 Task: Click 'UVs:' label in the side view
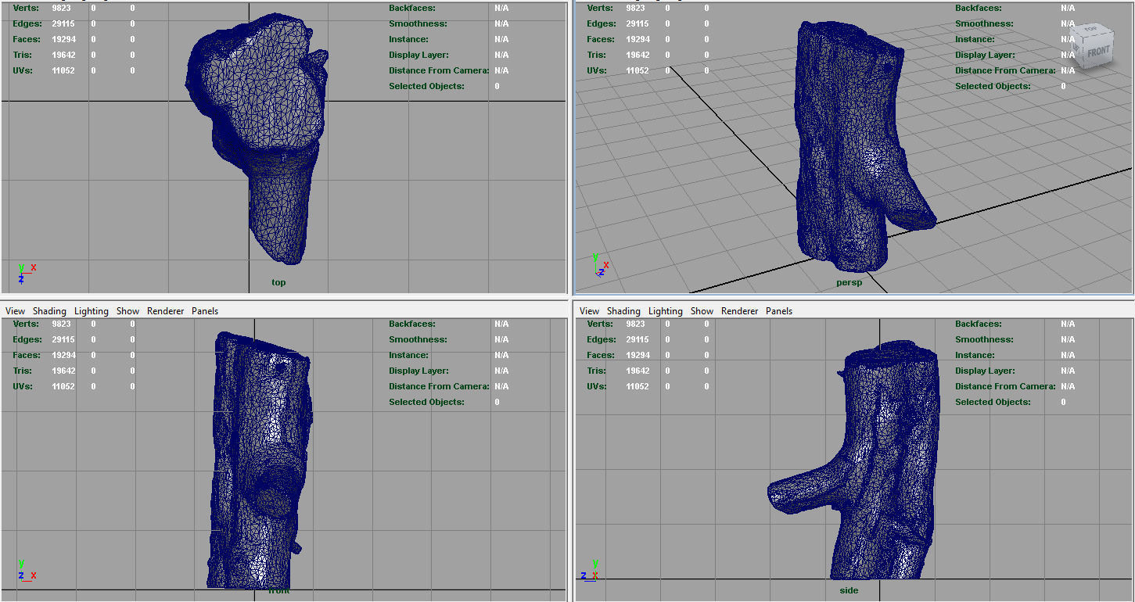[x=598, y=386]
